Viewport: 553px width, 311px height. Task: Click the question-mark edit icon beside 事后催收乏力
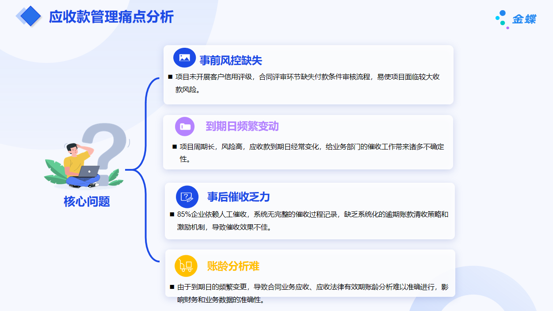(187, 196)
